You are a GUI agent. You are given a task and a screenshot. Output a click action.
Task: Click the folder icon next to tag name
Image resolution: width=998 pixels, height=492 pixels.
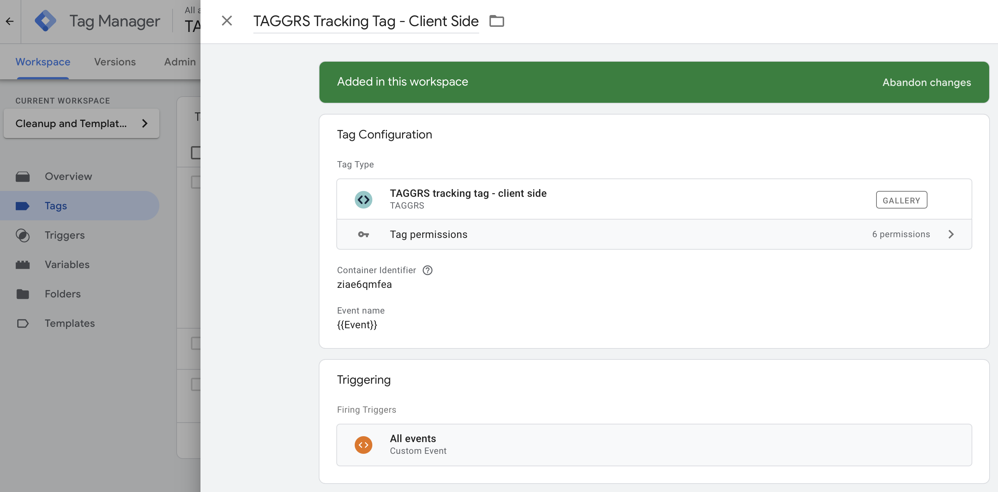point(497,21)
